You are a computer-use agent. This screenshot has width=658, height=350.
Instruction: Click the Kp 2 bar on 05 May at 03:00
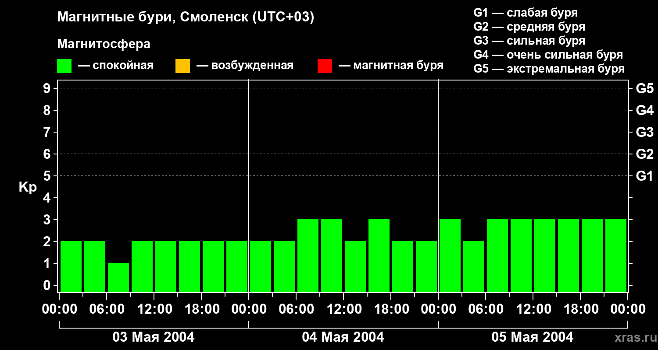[474, 266]
